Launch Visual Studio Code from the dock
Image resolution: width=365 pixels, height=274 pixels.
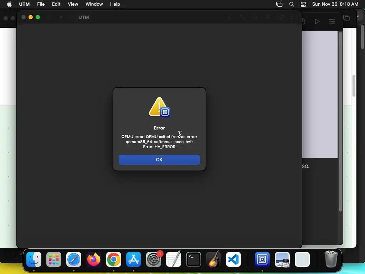[233, 259]
